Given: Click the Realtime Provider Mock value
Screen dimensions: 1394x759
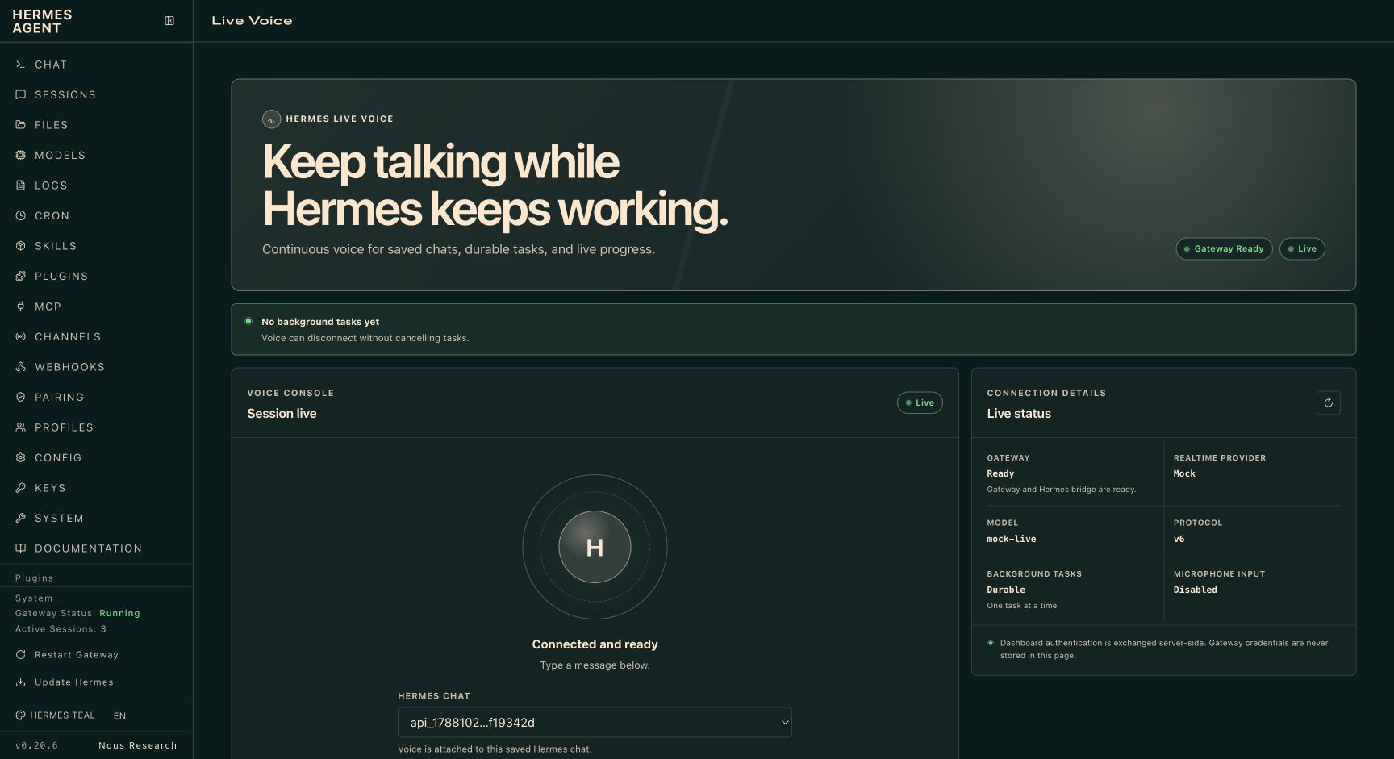Looking at the screenshot, I should coord(1184,473).
